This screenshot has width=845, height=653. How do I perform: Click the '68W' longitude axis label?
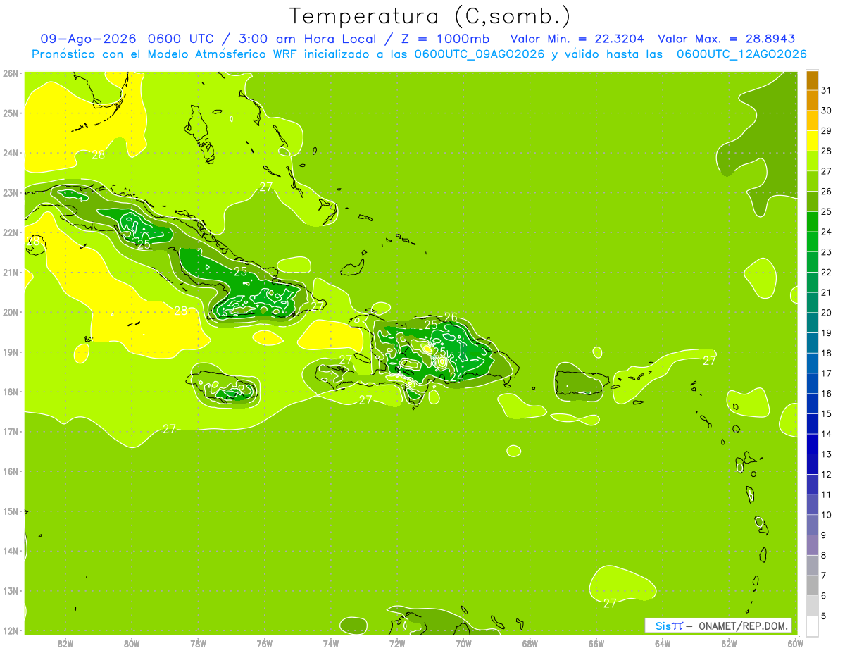pyautogui.click(x=530, y=643)
